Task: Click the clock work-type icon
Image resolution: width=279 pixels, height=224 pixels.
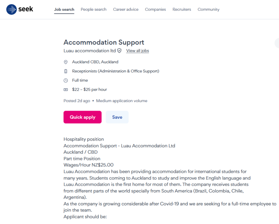Action: [66, 80]
